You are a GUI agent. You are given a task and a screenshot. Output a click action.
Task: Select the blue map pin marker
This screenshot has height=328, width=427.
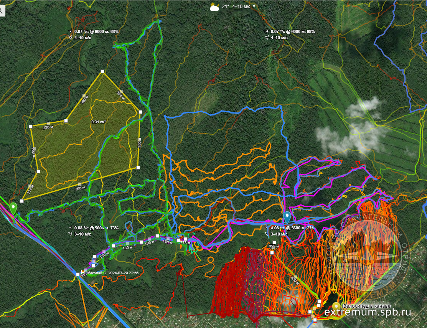point(287,217)
